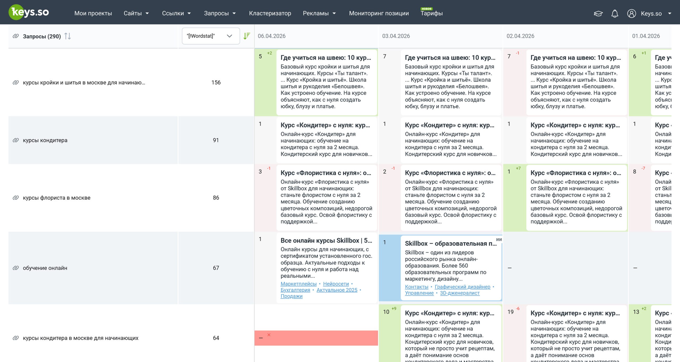Open the education graduation cap icon
This screenshot has height=362, width=680.
pos(598,14)
